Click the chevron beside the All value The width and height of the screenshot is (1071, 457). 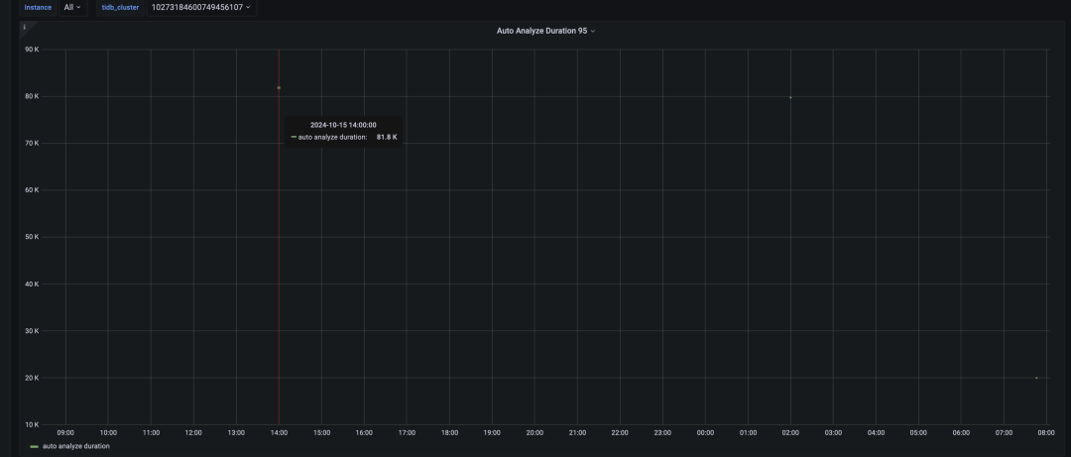[x=78, y=8]
